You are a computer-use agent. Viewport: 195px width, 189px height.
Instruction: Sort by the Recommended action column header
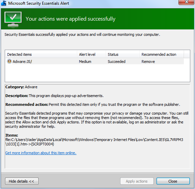coord(162,54)
